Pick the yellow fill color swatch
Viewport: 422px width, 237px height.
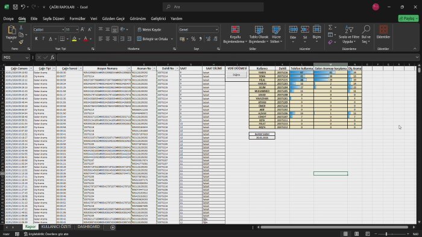click(74, 39)
